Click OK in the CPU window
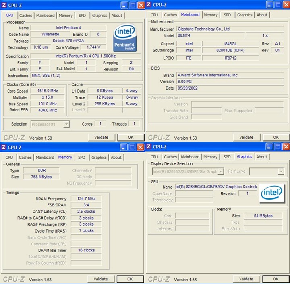The height and width of the screenshot is (284, 290). click(x=131, y=138)
